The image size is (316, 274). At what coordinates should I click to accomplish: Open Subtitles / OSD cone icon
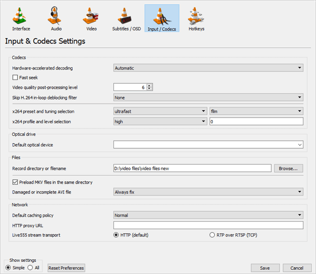point(124,16)
